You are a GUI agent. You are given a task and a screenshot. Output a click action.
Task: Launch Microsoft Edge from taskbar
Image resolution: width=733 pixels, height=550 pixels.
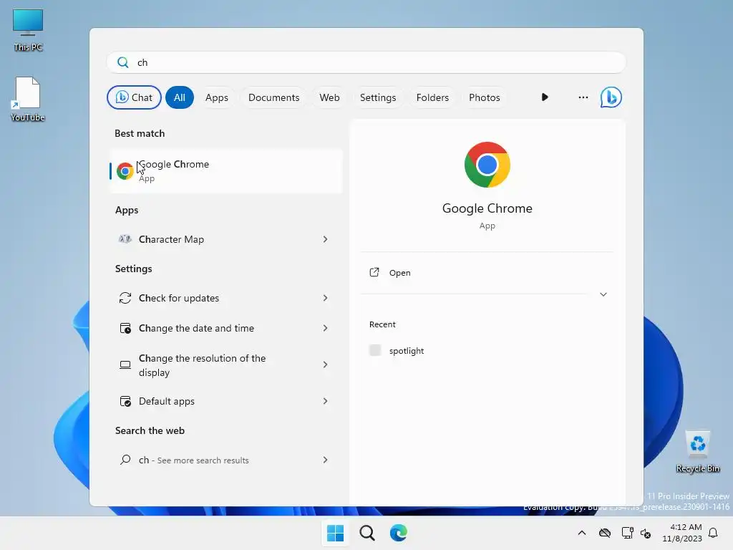tap(398, 533)
